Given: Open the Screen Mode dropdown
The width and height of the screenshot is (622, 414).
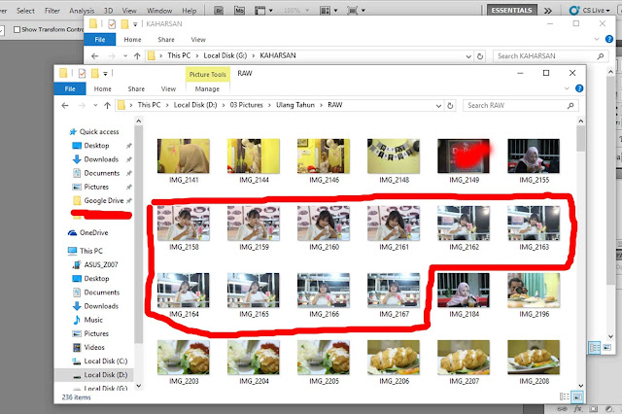Looking at the screenshot, I should click(356, 11).
